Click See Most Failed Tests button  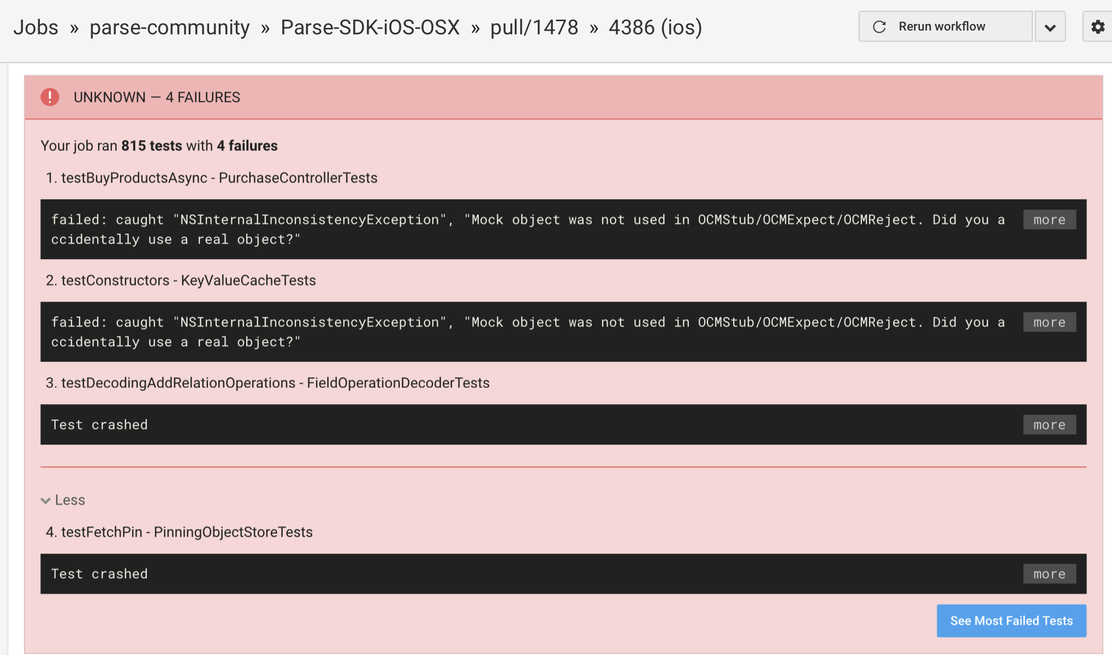[x=1011, y=621]
